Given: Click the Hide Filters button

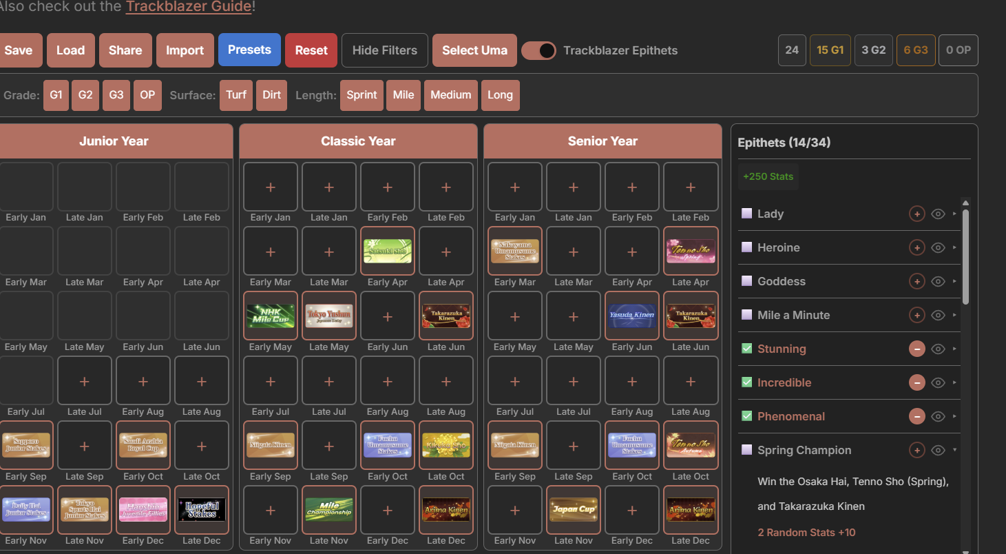Looking at the screenshot, I should pos(385,50).
